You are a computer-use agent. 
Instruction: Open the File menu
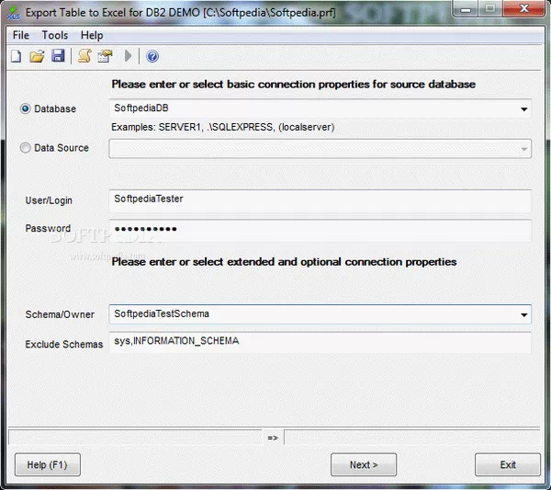[x=21, y=35]
